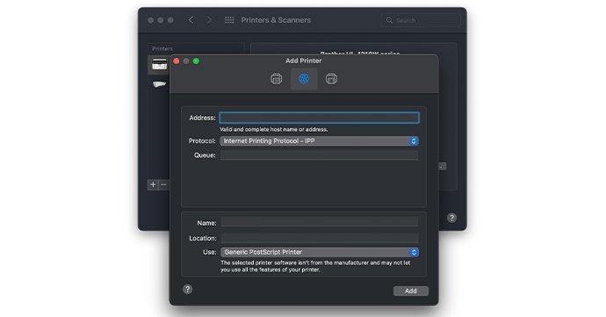Select the IP globe tab icon
Image resolution: width=606 pixels, height=317 pixels.
tap(304, 79)
